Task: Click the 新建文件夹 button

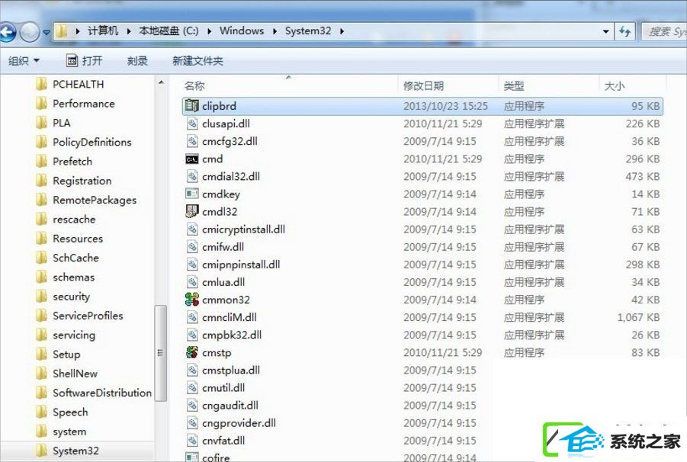Action: click(x=197, y=61)
